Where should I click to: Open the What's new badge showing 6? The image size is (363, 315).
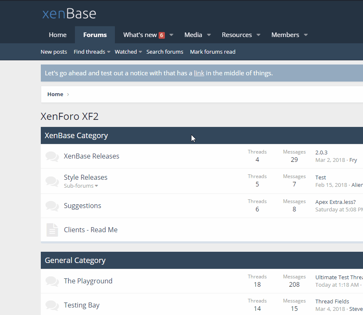[162, 35]
